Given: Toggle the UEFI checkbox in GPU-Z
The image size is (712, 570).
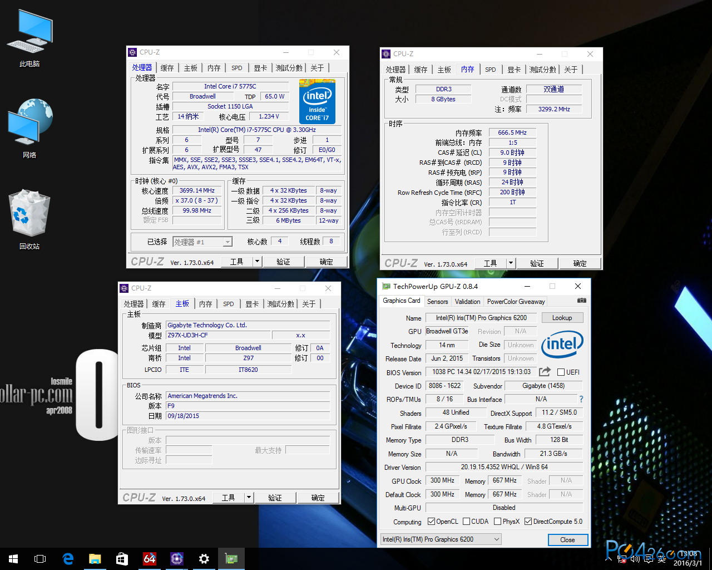Looking at the screenshot, I should [x=561, y=372].
